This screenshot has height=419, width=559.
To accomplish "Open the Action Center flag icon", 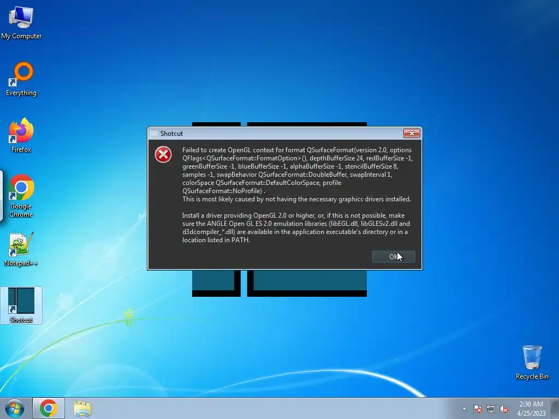I will click(478, 409).
